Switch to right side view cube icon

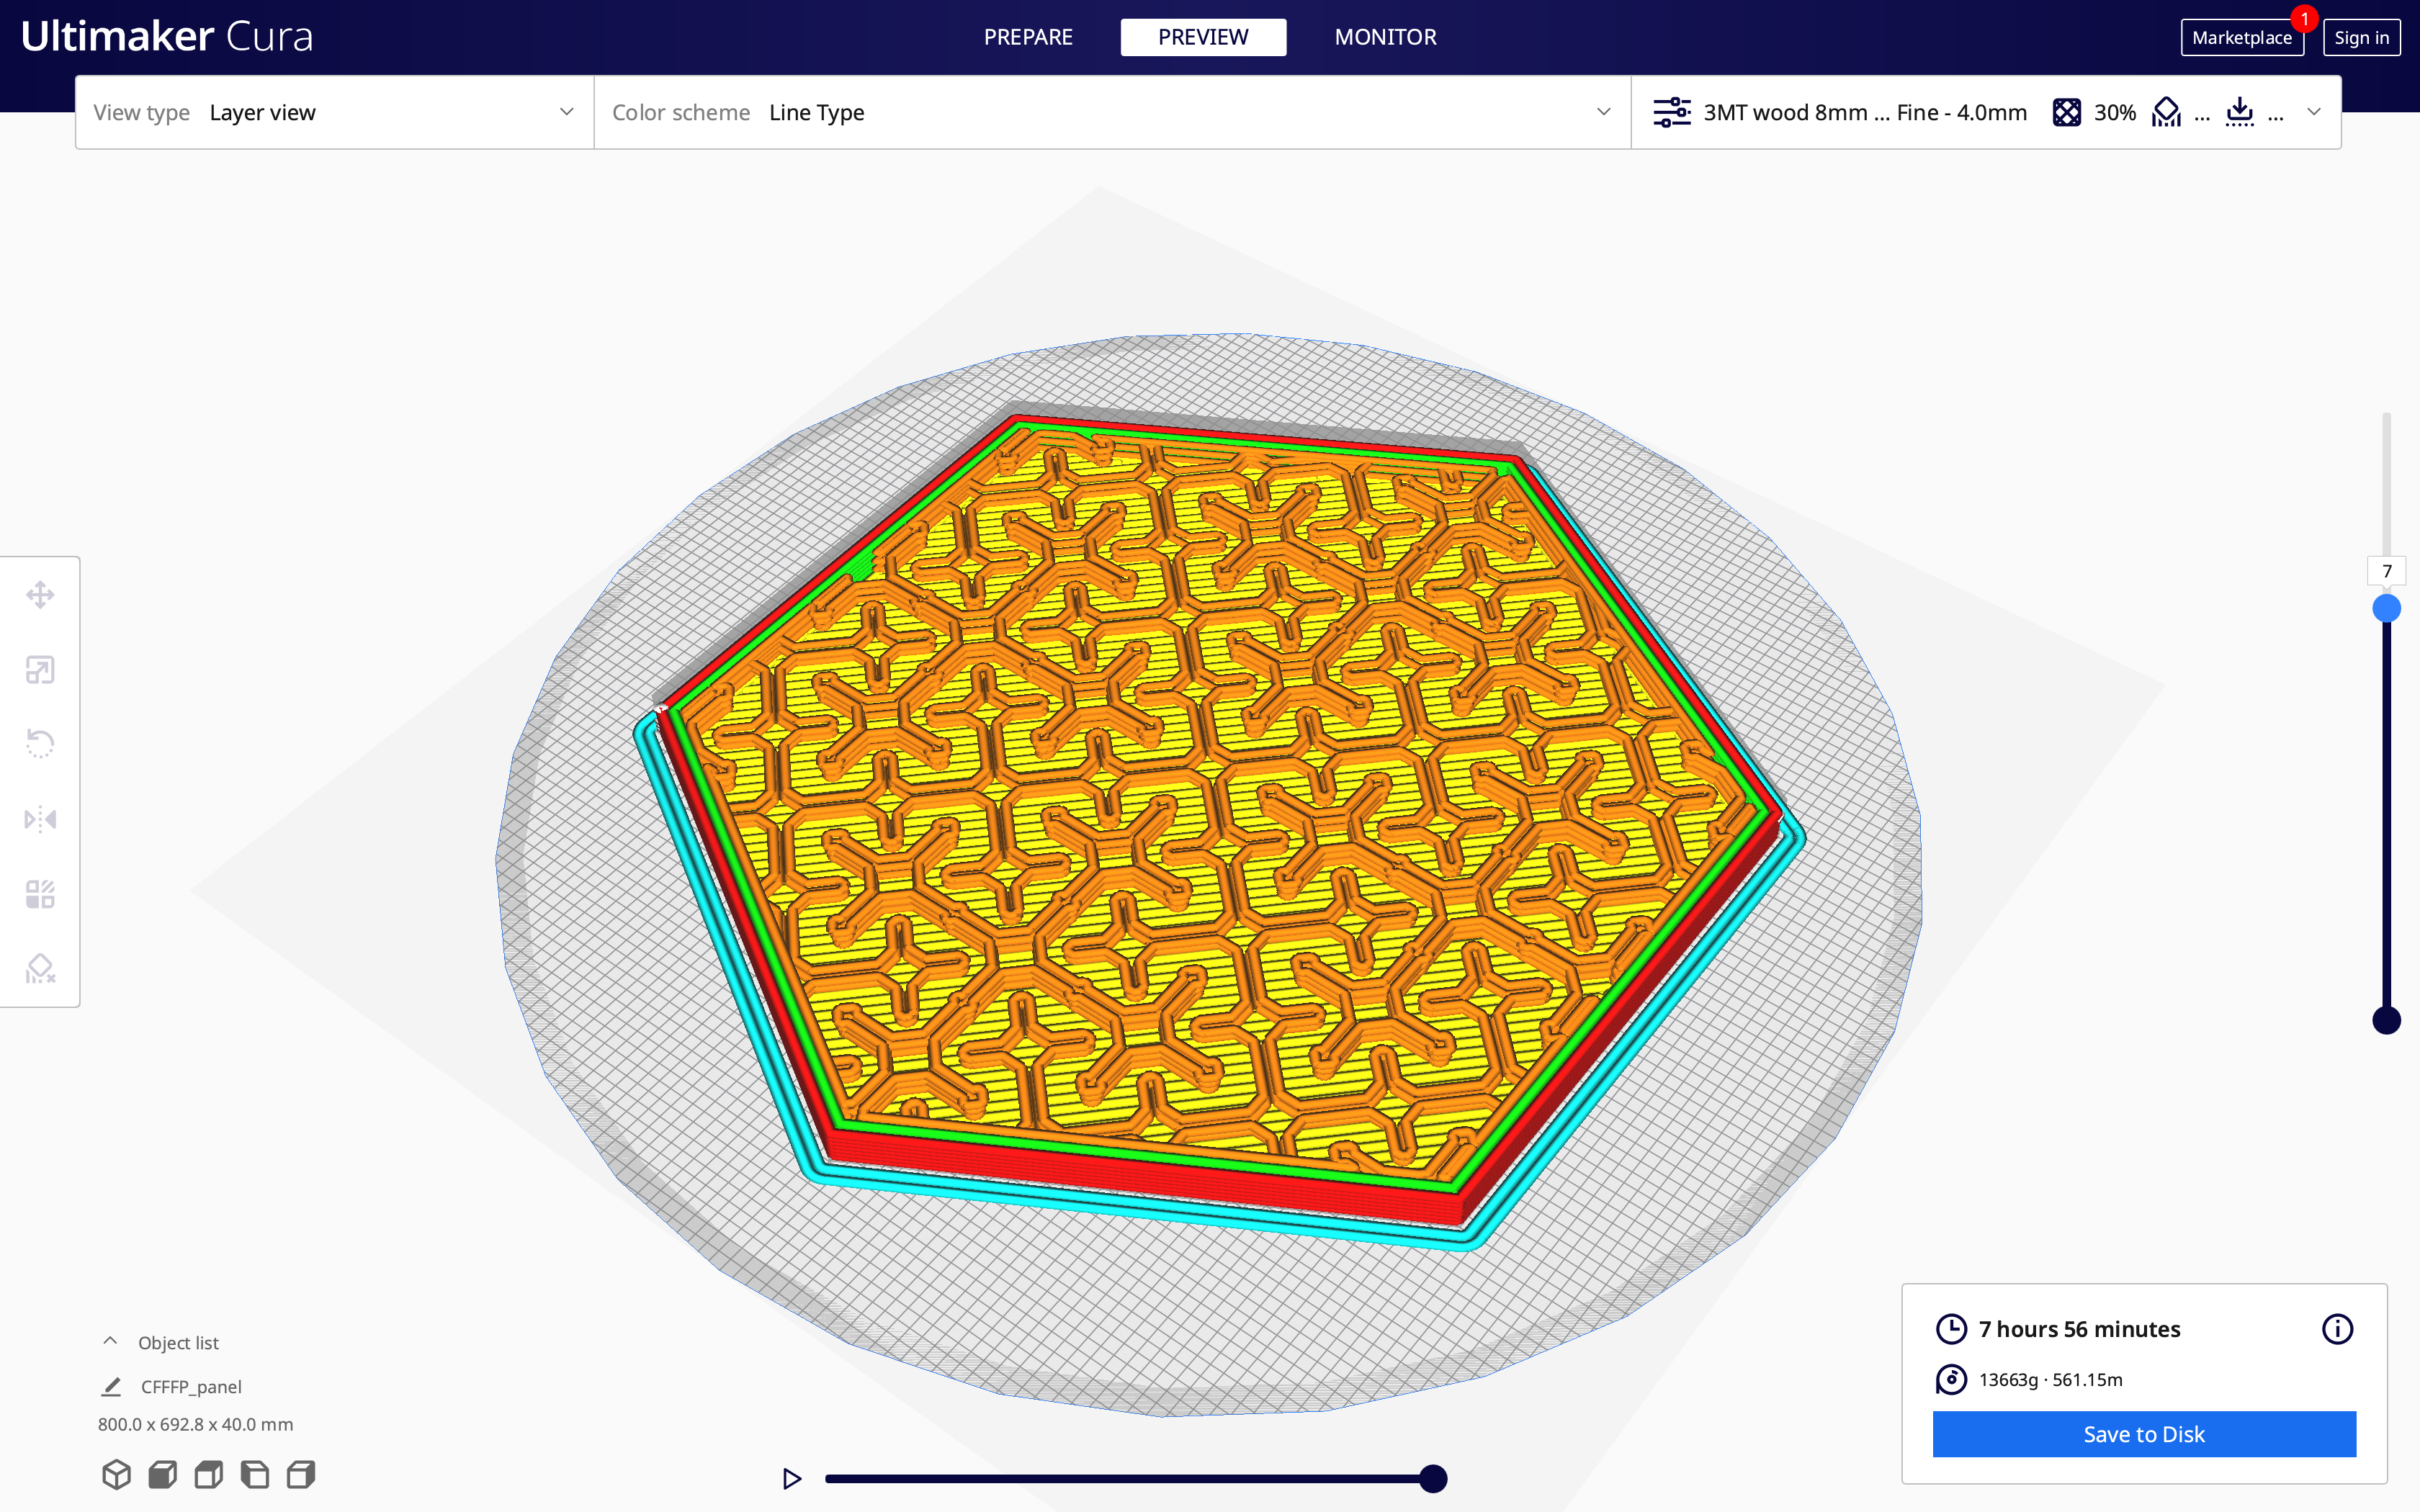click(x=301, y=1474)
